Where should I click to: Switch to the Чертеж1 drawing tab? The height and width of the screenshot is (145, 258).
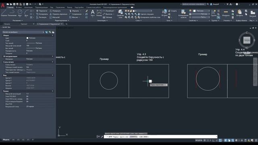pos(24,24)
